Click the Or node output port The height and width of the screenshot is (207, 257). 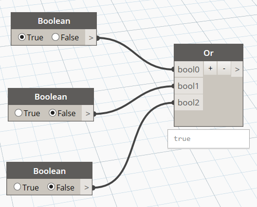point(237,69)
